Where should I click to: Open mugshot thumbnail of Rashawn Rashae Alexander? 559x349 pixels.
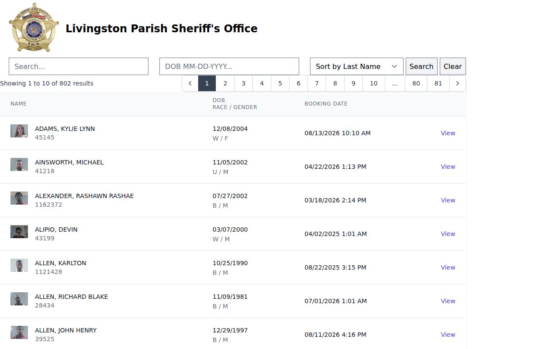(x=19, y=198)
